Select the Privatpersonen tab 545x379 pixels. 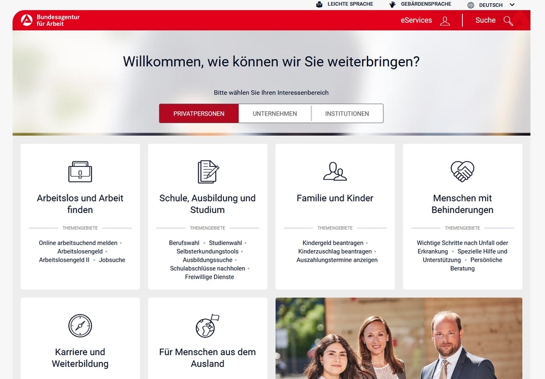pyautogui.click(x=199, y=113)
